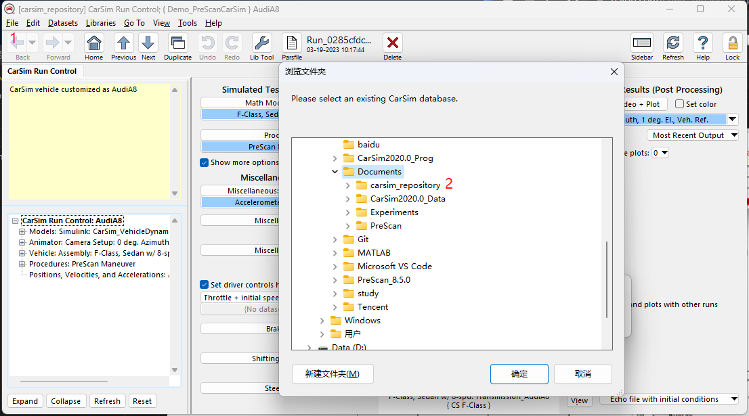Click the Lock padlock icon

click(x=732, y=43)
